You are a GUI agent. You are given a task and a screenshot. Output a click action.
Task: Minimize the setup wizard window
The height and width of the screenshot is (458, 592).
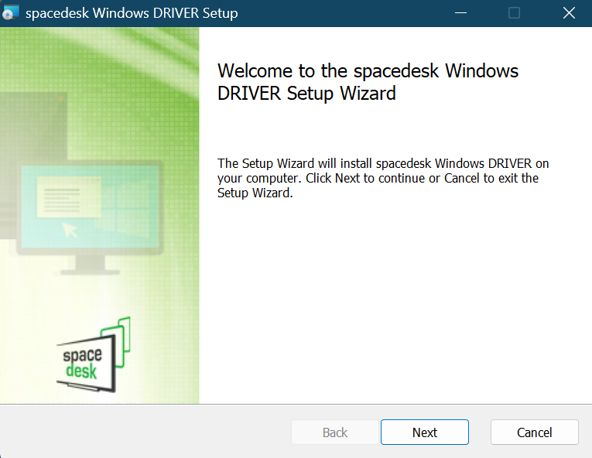point(460,13)
